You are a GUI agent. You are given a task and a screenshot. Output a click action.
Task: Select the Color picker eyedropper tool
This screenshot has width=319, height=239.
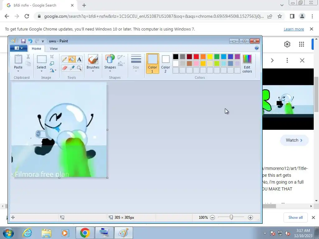click(72, 68)
